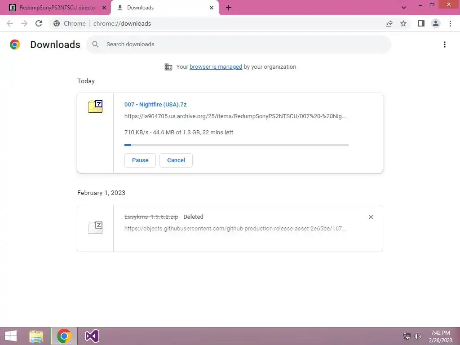The width and height of the screenshot is (460, 345).
Task: Click the search magnifier icon
Action: (95, 44)
